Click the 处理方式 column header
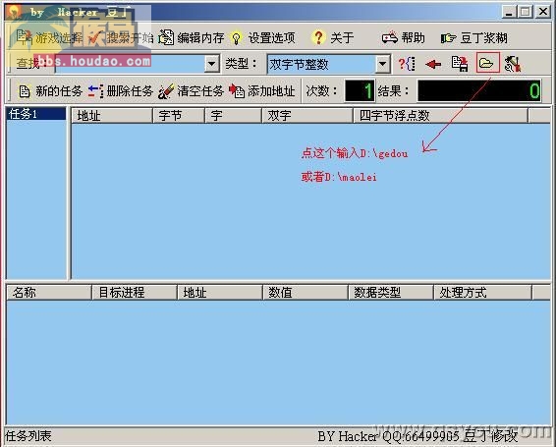The height and width of the screenshot is (447, 556). 482,293
